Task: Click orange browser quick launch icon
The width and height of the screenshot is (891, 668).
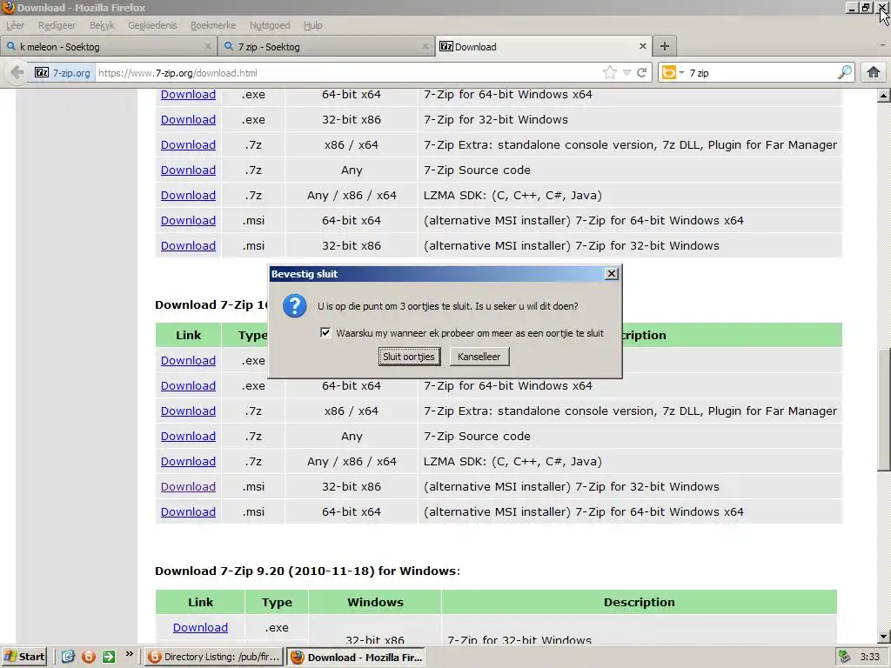Action: coord(89,657)
